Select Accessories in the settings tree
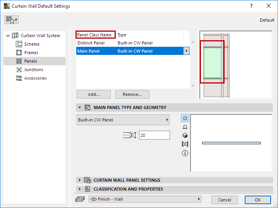 [x=36, y=78]
